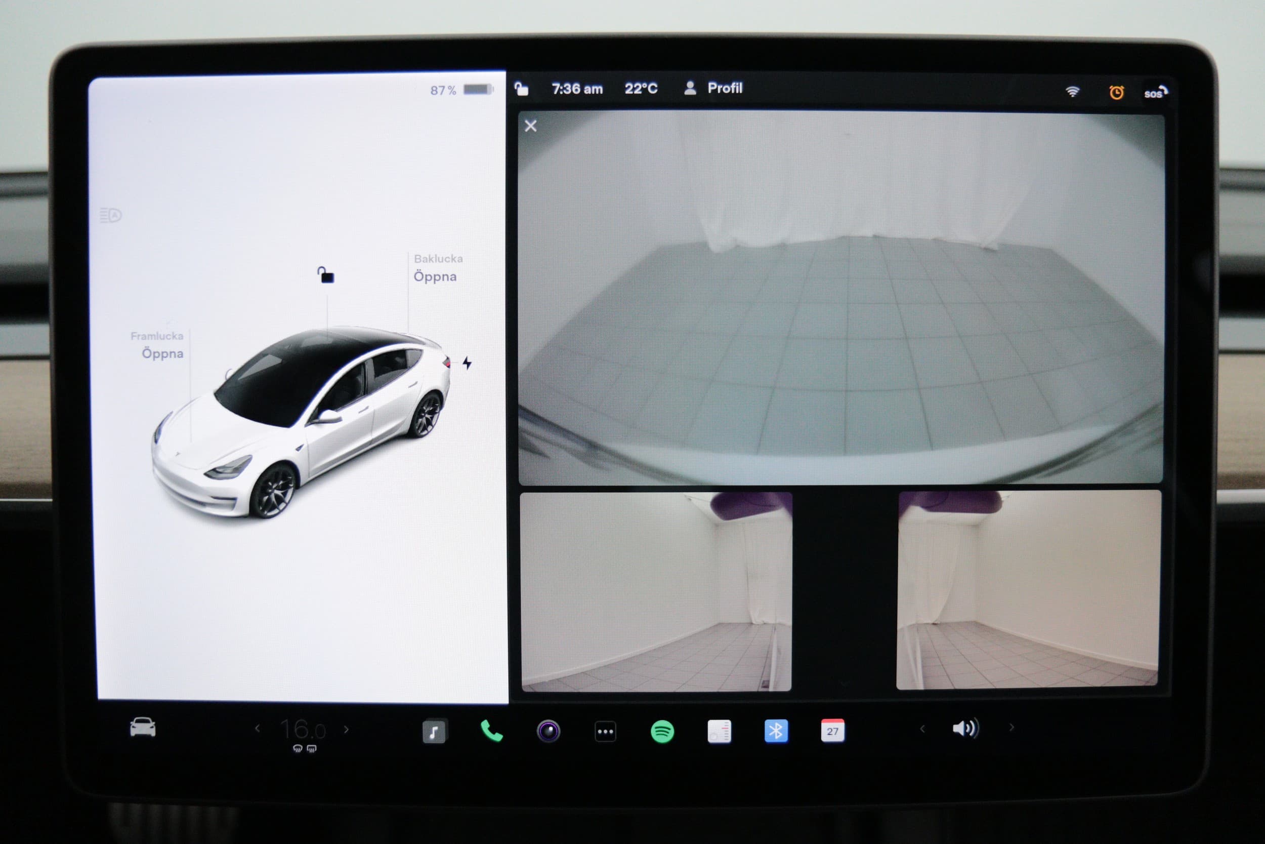Tap the seat heater icons under temperature
Viewport: 1265px width, 844px height.
tap(305, 748)
